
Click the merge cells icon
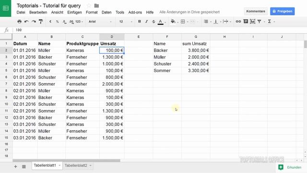click(x=192, y=21)
